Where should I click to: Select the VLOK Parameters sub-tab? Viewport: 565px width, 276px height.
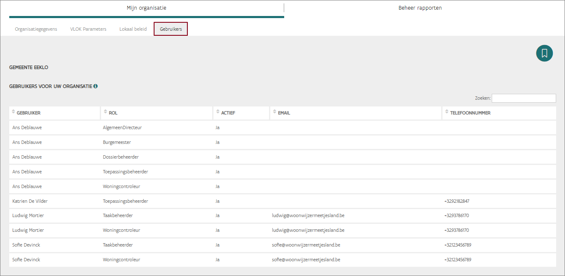click(x=88, y=29)
